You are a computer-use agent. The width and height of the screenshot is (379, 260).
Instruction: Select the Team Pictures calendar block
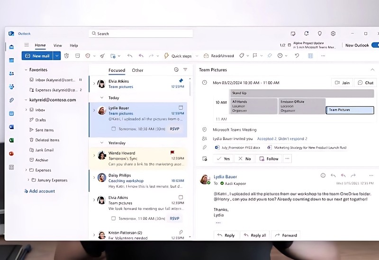[350, 110]
